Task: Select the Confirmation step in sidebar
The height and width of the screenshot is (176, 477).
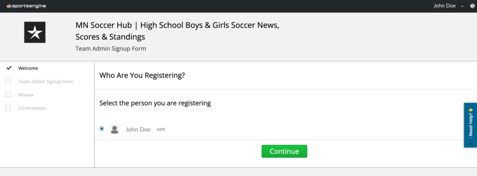Action: point(32,108)
